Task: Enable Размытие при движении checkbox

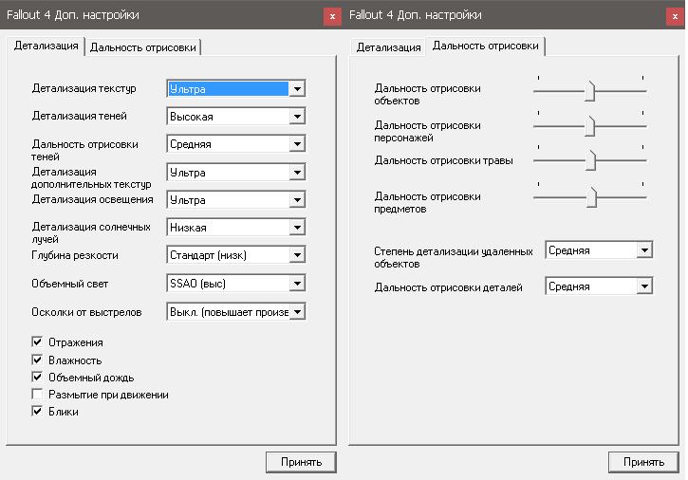Action: [x=38, y=395]
